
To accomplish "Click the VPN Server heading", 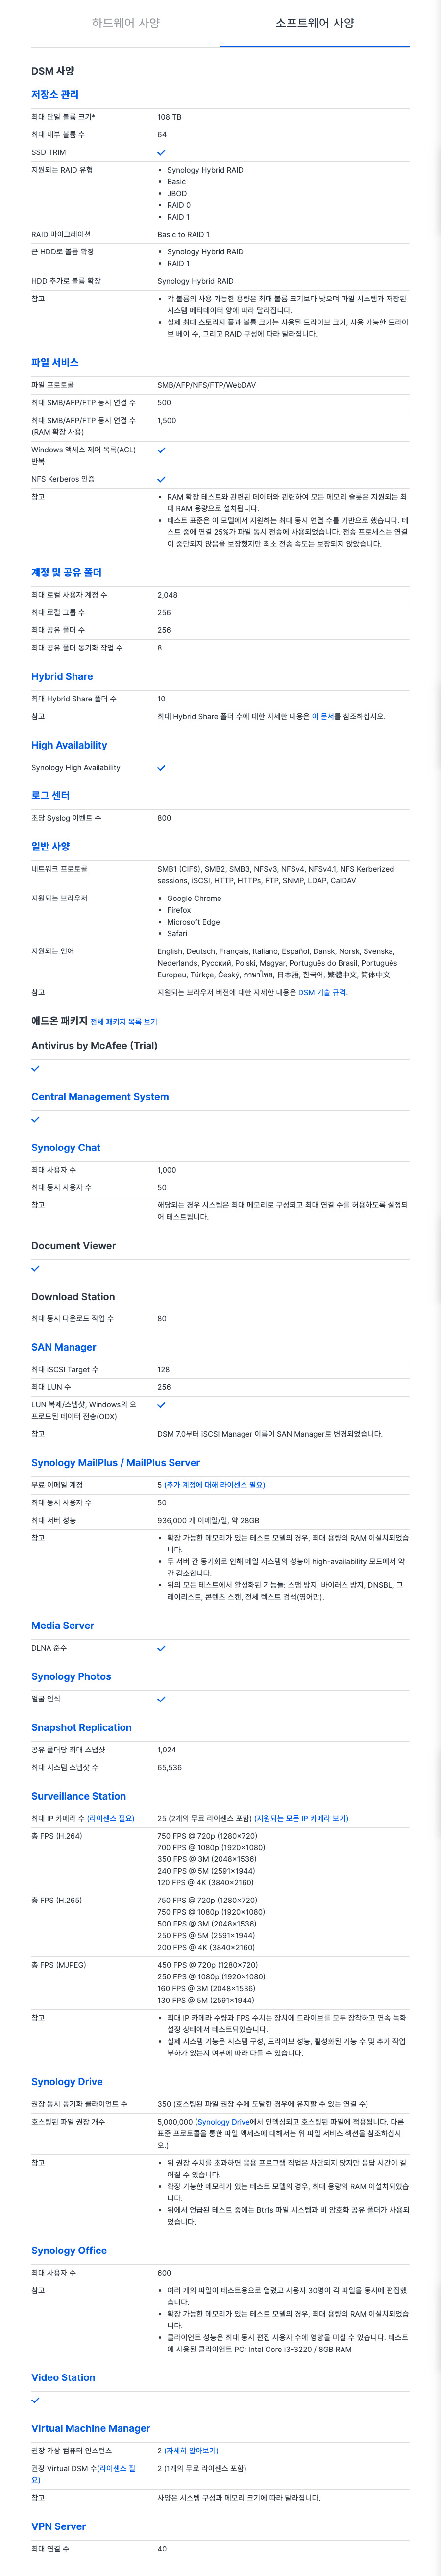I will (x=58, y=2526).
